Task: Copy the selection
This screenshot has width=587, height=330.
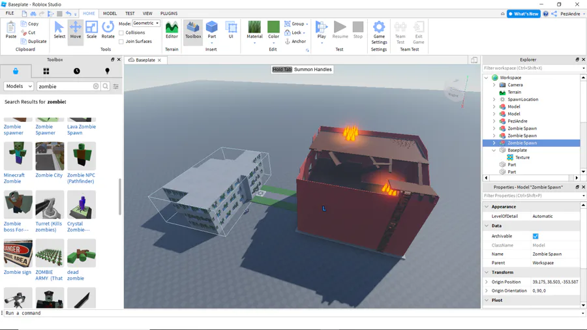Action: (29, 23)
